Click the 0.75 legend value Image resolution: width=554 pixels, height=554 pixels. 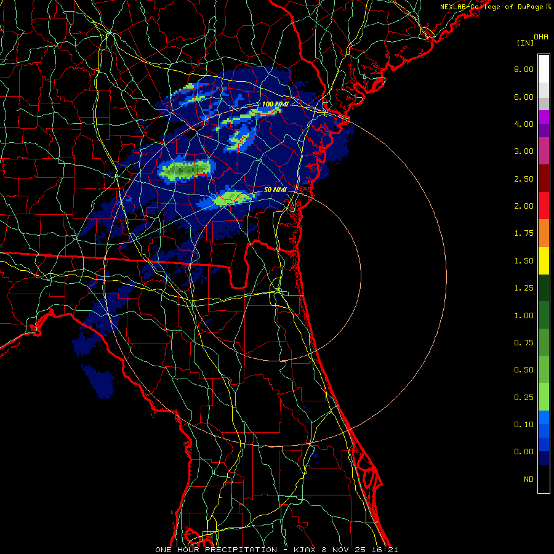524,343
